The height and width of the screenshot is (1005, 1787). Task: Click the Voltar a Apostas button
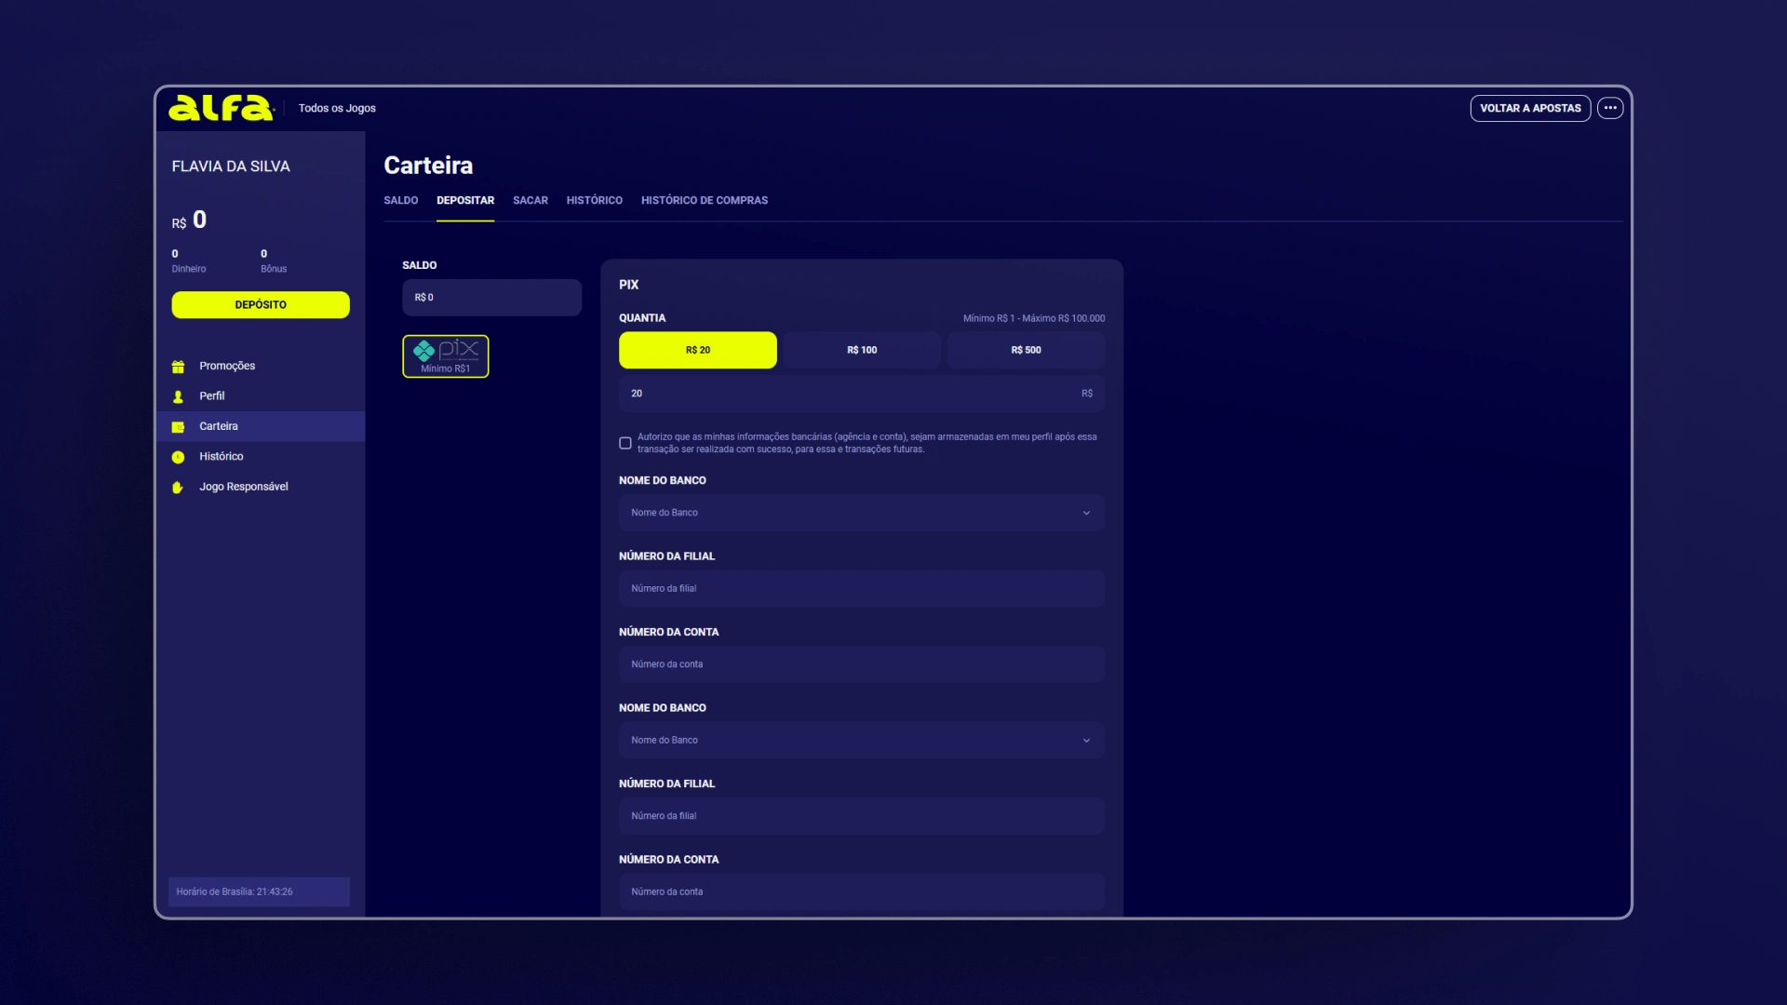pyautogui.click(x=1529, y=108)
